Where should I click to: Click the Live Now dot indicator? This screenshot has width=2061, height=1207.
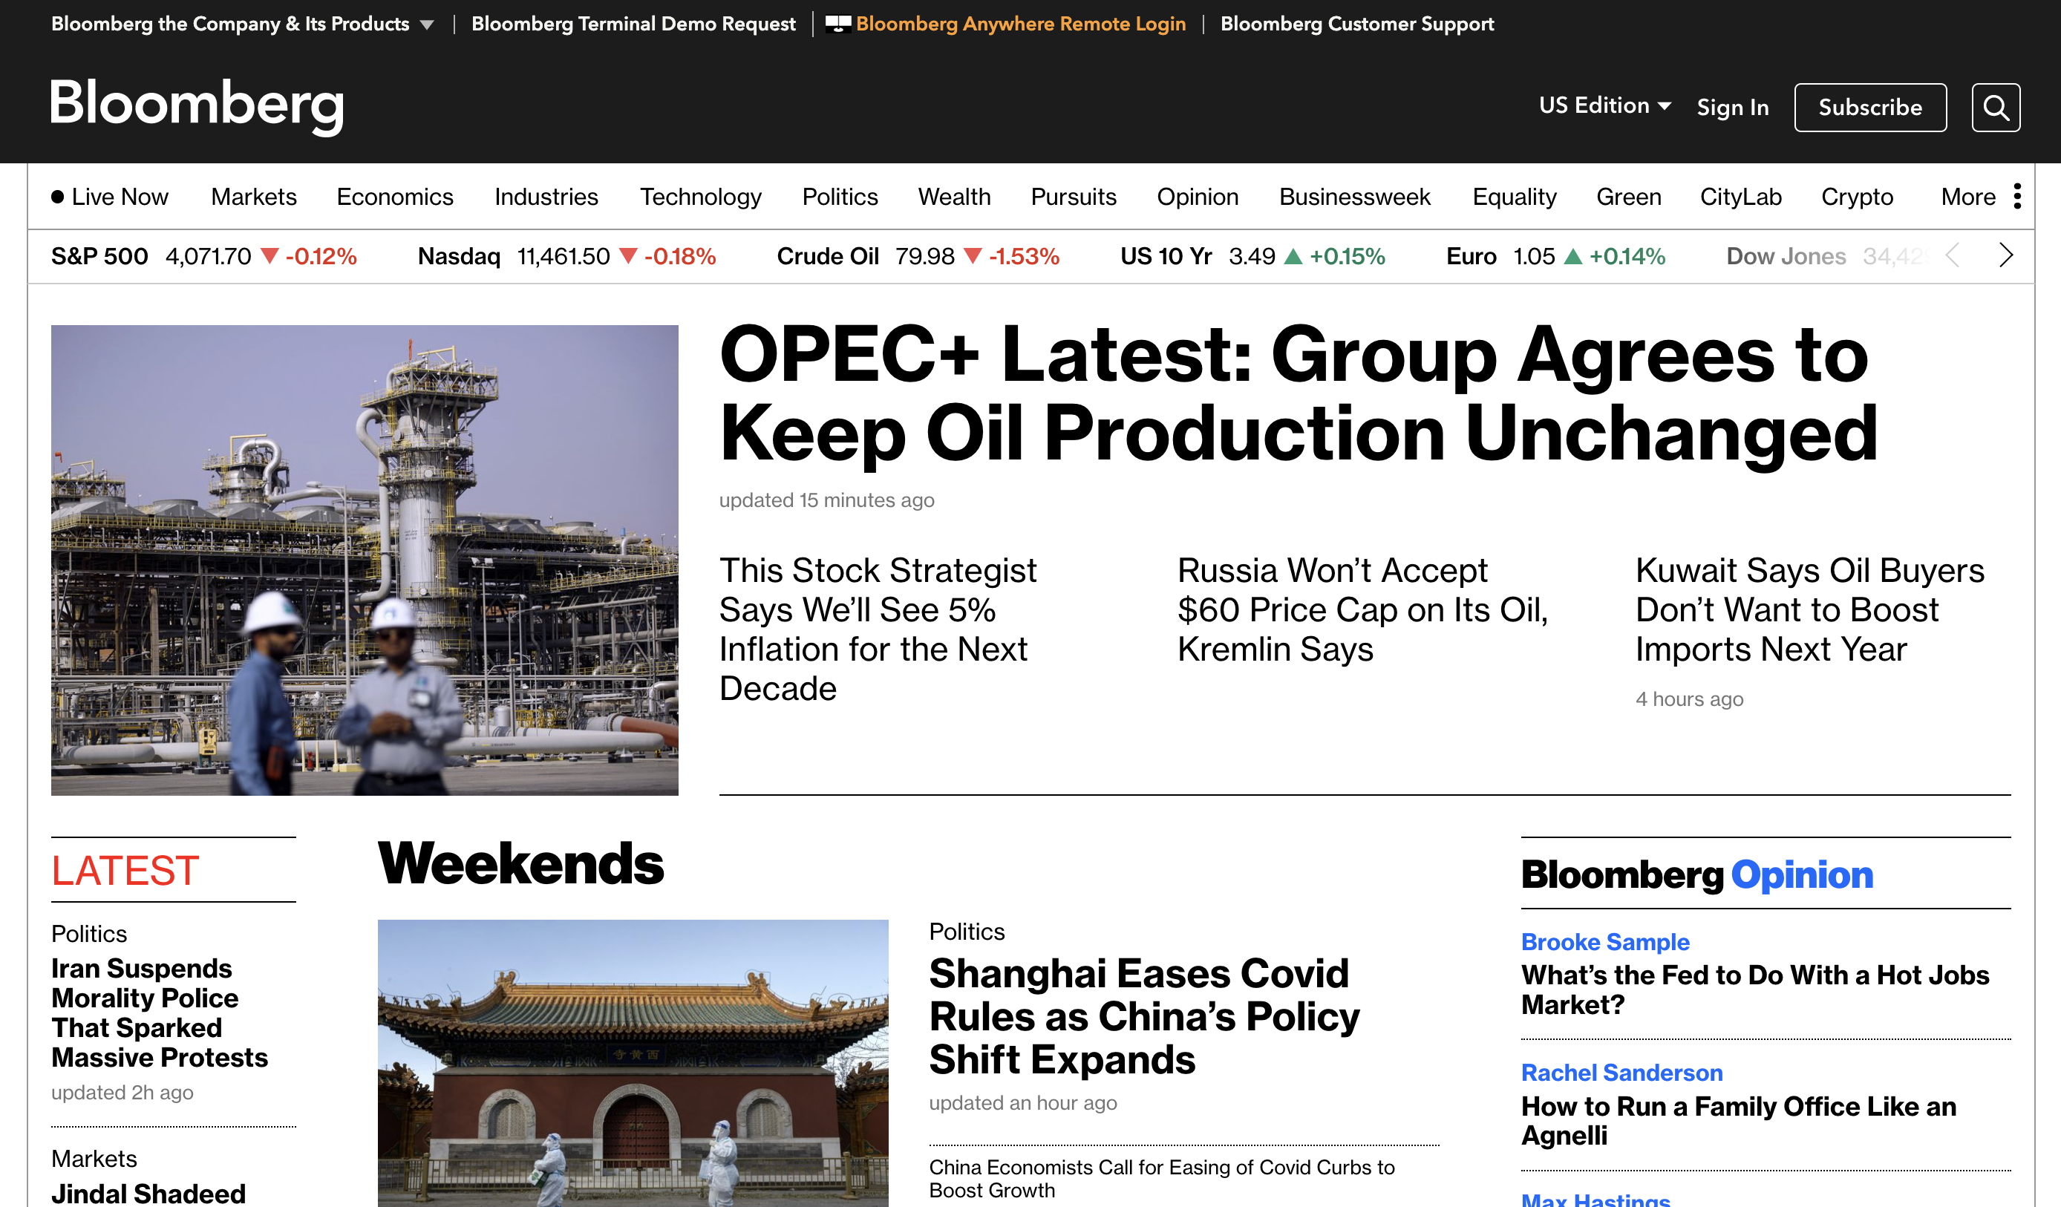pos(57,196)
